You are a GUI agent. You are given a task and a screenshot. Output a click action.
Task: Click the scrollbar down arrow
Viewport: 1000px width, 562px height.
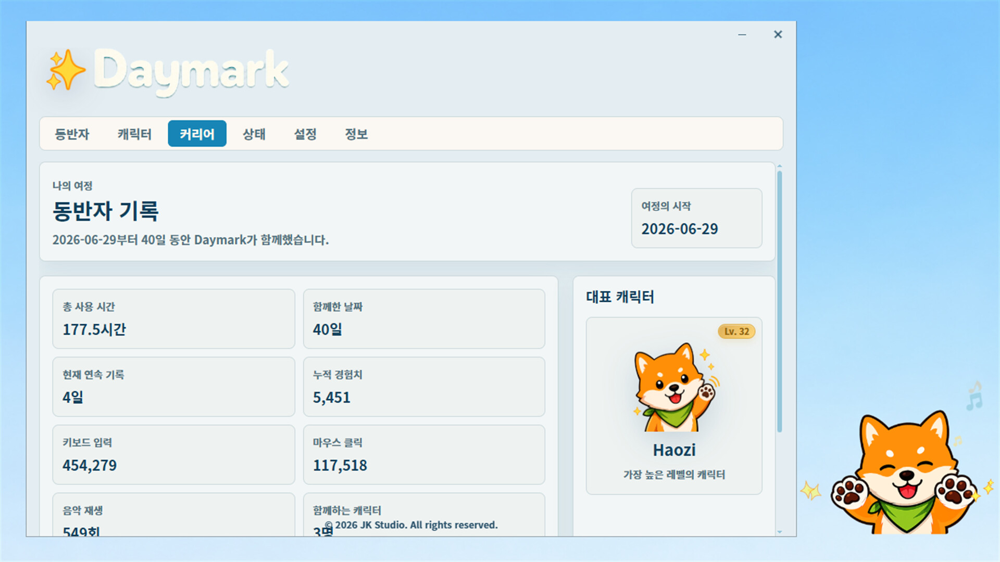pyautogui.click(x=780, y=532)
